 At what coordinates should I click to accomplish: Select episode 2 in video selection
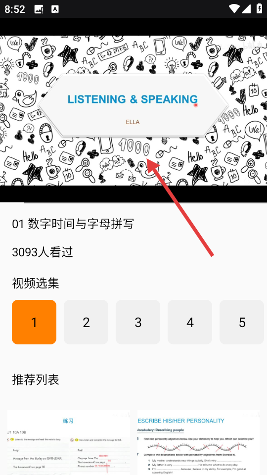tap(86, 322)
